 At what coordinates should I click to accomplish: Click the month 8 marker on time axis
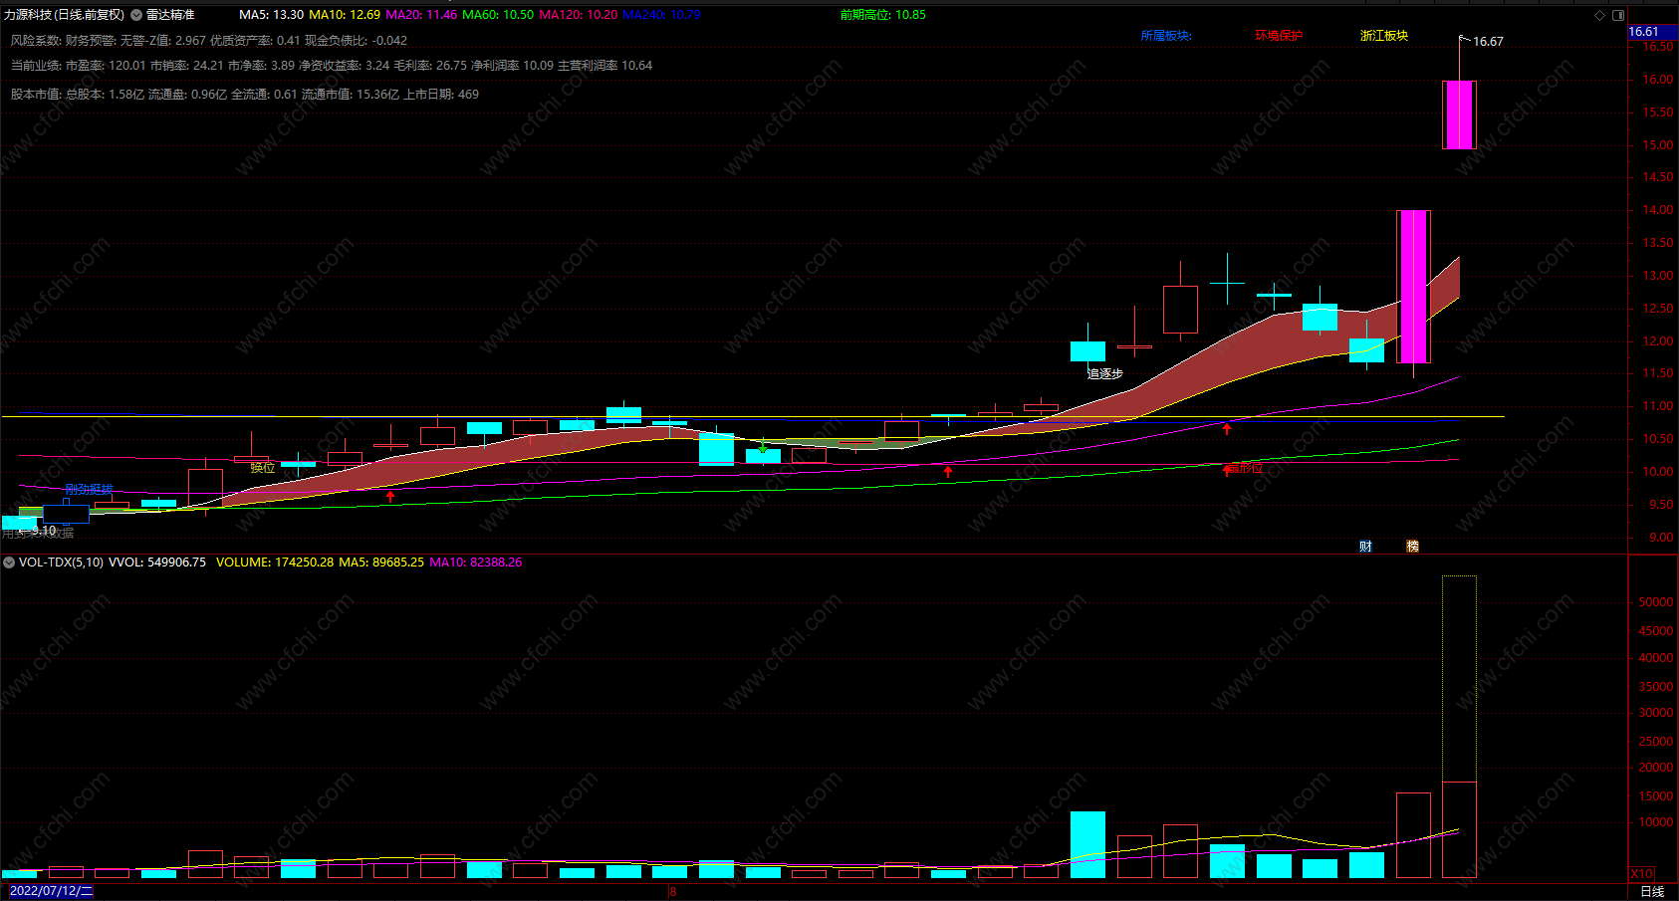click(673, 892)
